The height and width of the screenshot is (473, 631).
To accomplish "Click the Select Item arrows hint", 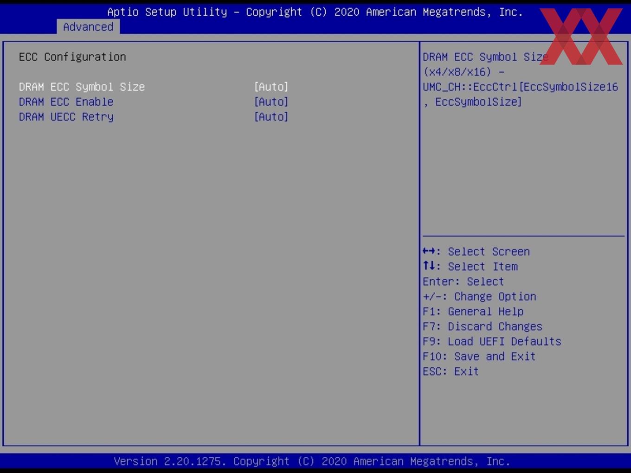I will click(x=470, y=266).
